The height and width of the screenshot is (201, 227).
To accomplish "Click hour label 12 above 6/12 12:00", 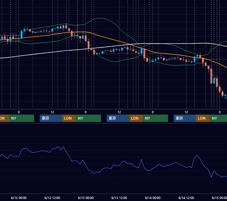I will [x=52, y=112].
